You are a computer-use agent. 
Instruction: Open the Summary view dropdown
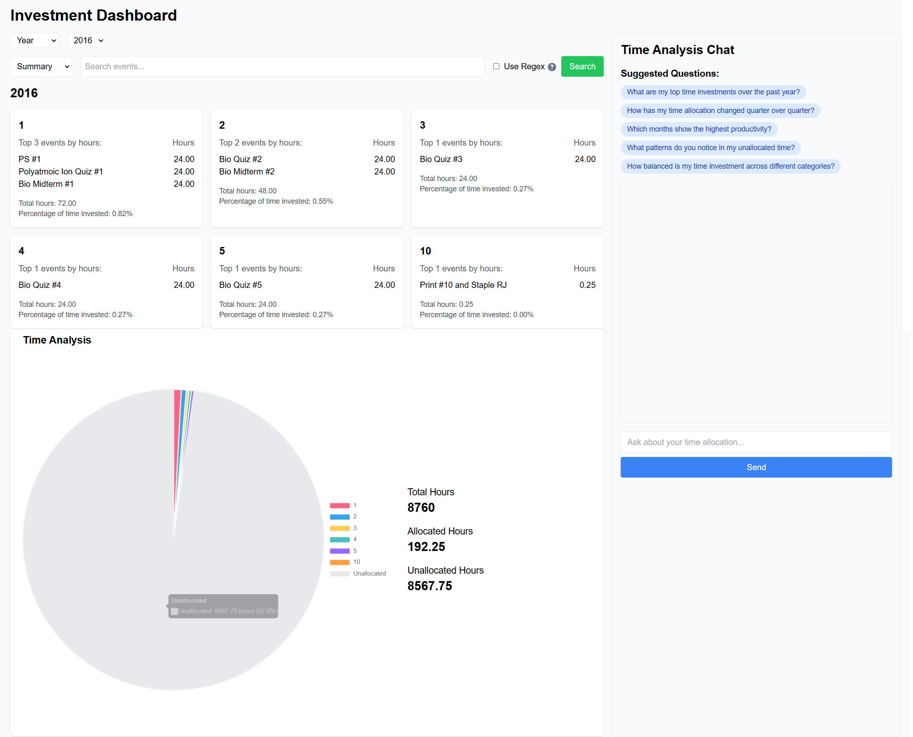(x=41, y=66)
